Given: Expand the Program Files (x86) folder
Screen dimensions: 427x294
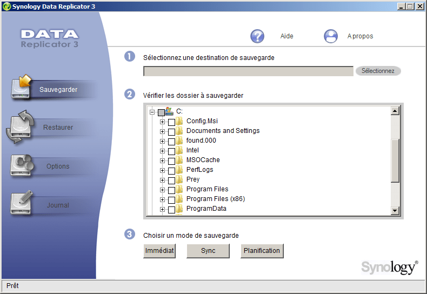Looking at the screenshot, I should [162, 199].
